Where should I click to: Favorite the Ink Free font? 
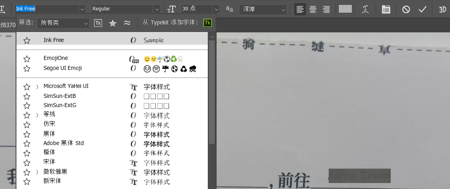coord(27,40)
